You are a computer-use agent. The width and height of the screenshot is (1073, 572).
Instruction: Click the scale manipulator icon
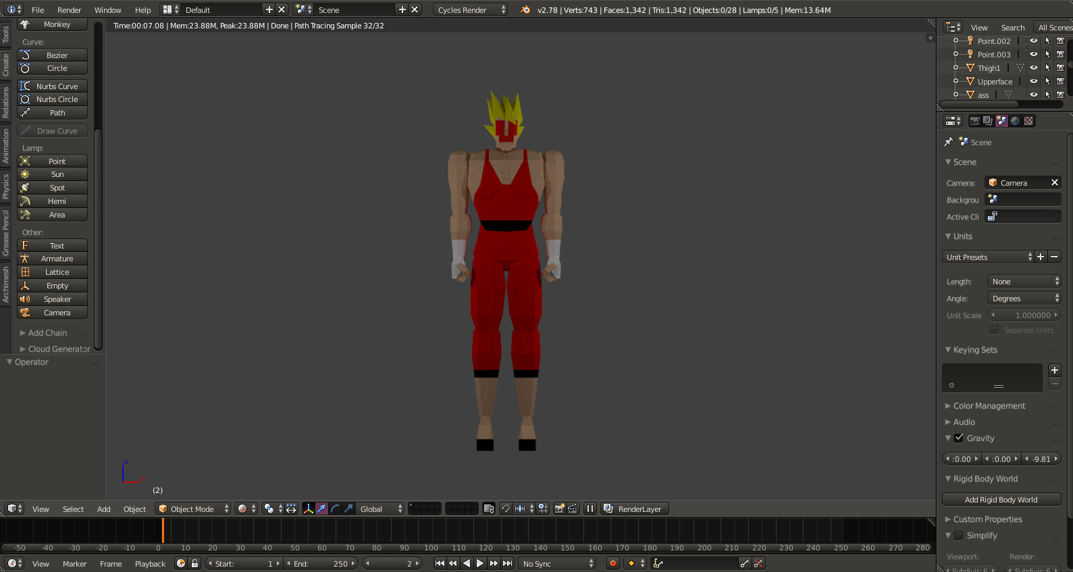coord(348,509)
